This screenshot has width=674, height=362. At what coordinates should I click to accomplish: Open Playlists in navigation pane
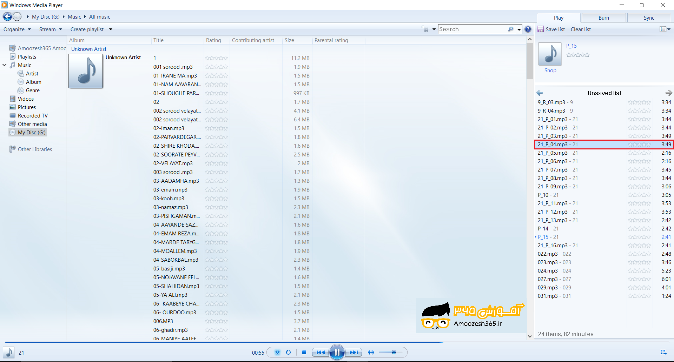27,57
